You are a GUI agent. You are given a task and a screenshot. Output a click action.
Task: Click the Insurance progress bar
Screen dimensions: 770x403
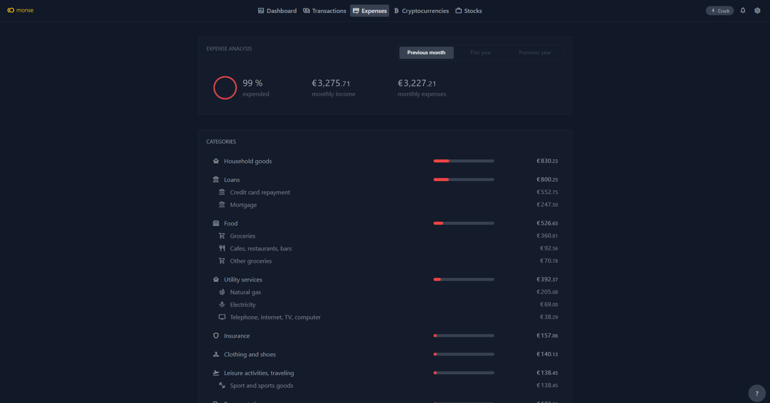464,336
